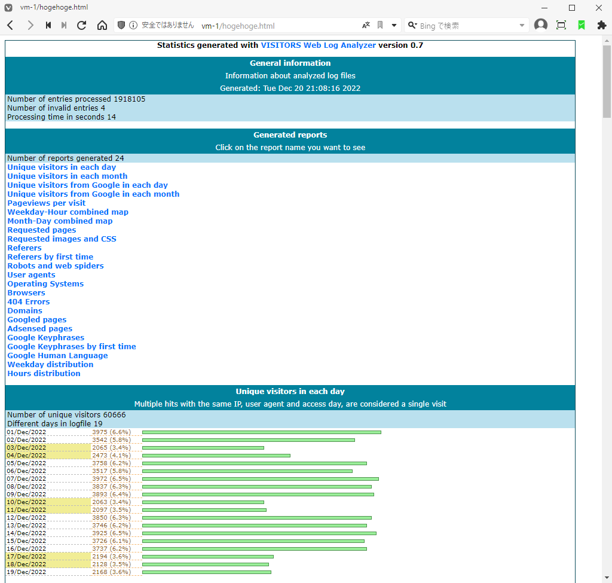Open the extensions puzzle menu
Image resolution: width=612 pixels, height=583 pixels.
point(601,25)
